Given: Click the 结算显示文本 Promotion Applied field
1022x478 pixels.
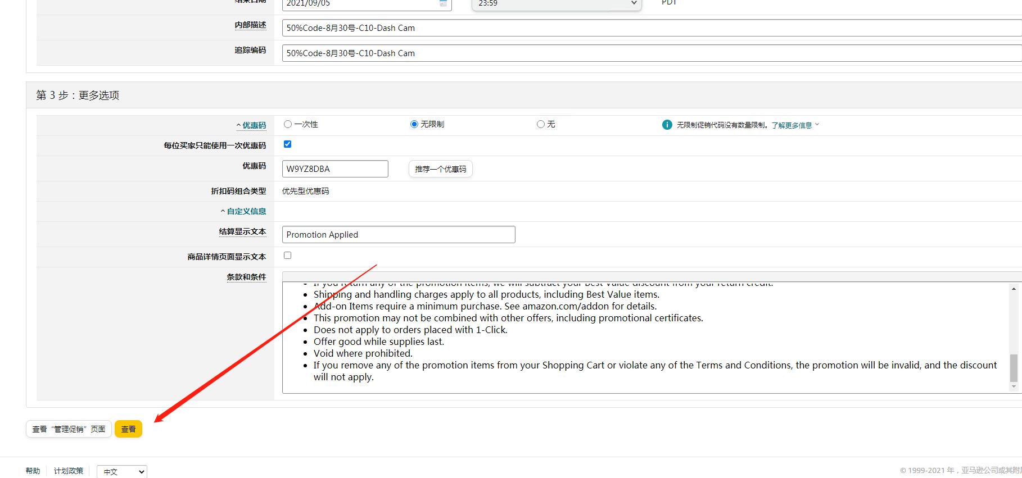Looking at the screenshot, I should click(x=399, y=235).
